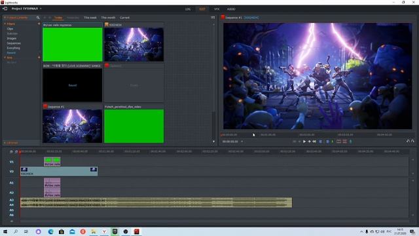Click the Sequence #1 viewer title
This screenshot has width=419, height=236.
pos(234,18)
